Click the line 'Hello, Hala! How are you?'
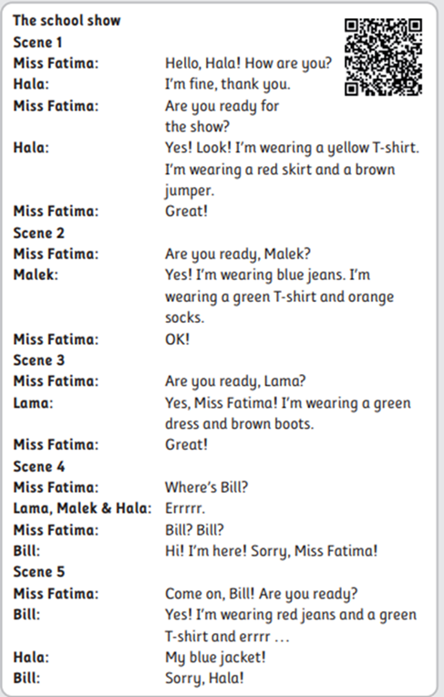The width and height of the screenshot is (444, 697). (249, 64)
